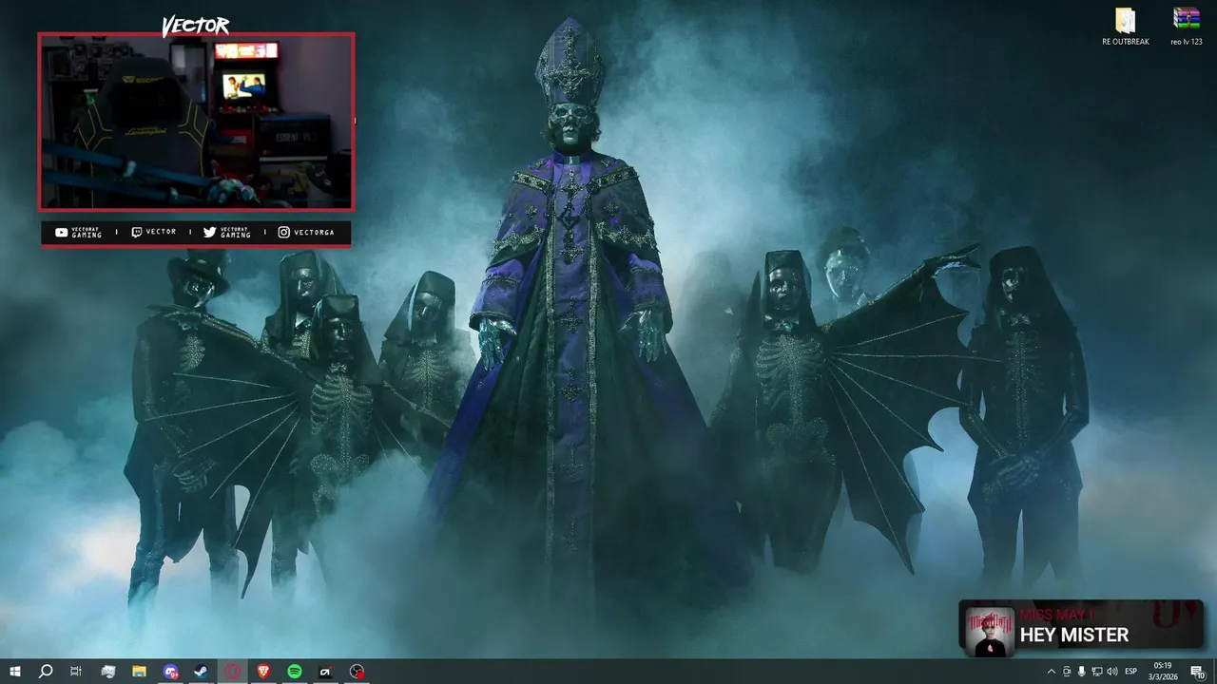Click the HEY MISTER album art thumbnail

click(990, 631)
